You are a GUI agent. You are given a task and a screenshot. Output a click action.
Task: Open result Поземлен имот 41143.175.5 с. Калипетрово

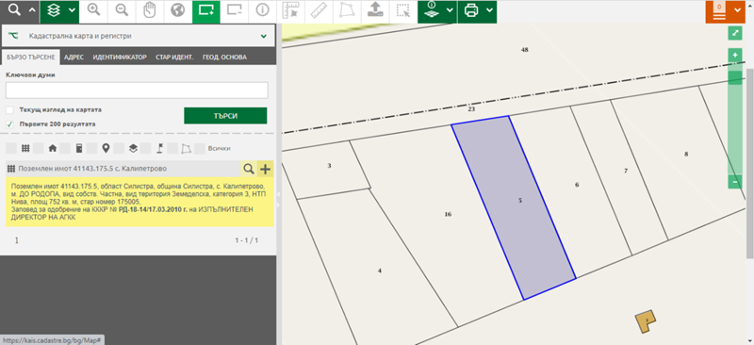coord(92,169)
